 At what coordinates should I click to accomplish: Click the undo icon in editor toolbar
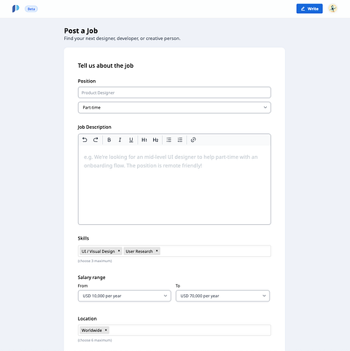85,140
